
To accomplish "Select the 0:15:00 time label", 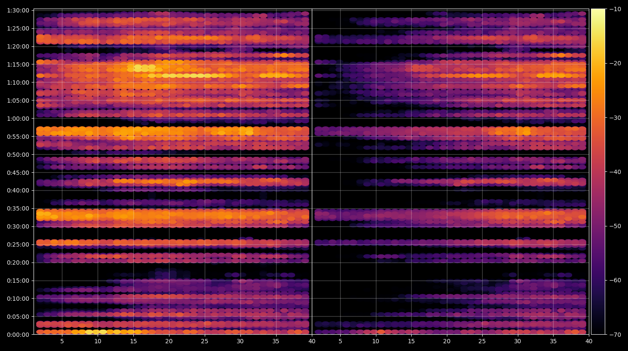I will click(18, 281).
